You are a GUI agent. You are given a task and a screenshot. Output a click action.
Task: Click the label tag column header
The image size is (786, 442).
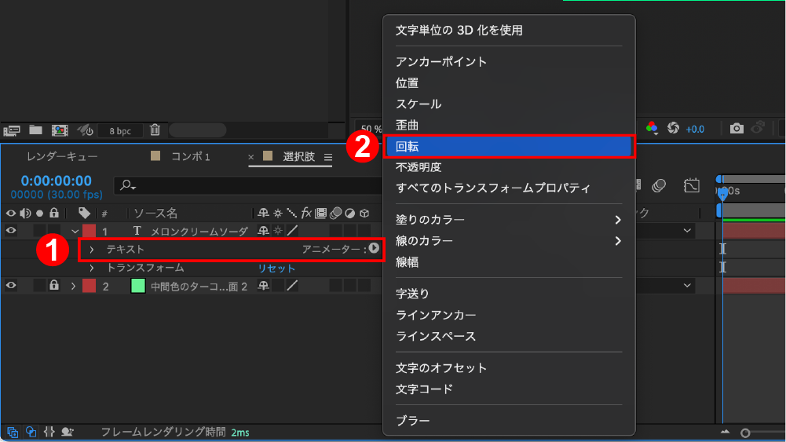[84, 213]
